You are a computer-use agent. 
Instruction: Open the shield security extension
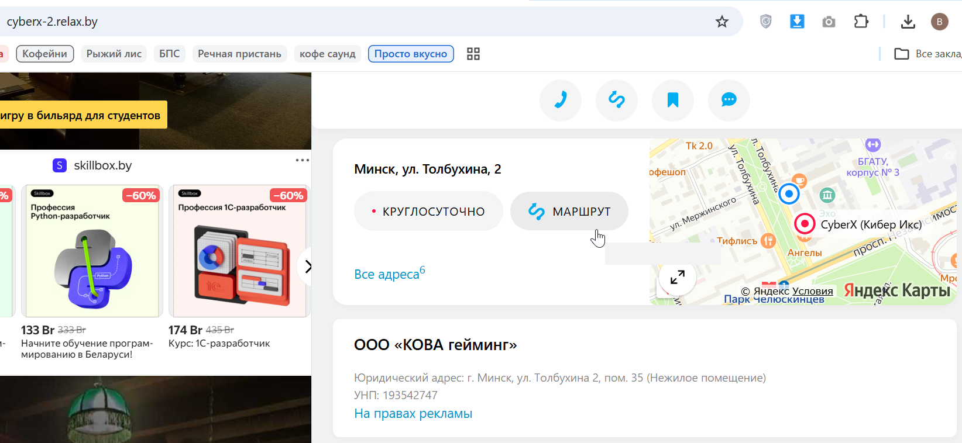click(x=765, y=22)
